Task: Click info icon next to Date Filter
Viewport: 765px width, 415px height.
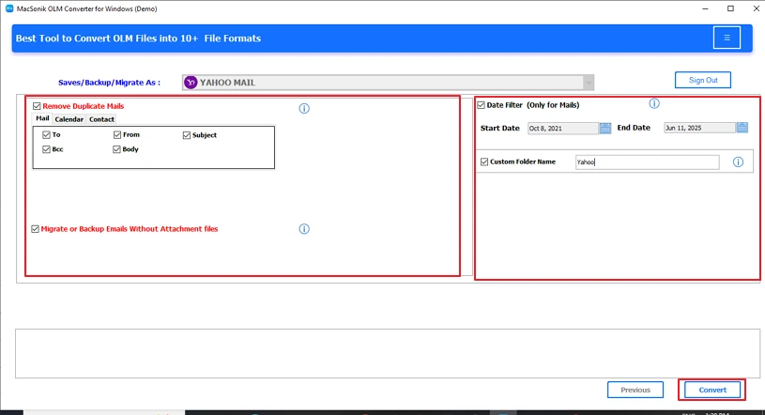Action: point(654,104)
